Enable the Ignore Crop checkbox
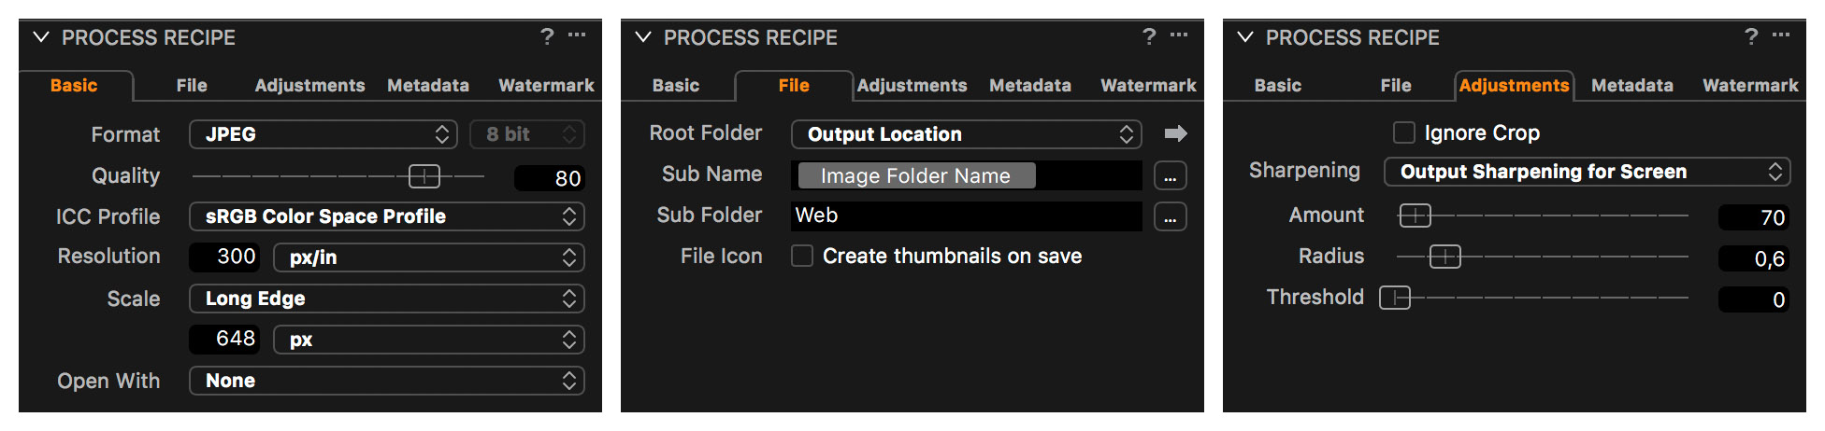The width and height of the screenshot is (1825, 431). coord(1404,132)
